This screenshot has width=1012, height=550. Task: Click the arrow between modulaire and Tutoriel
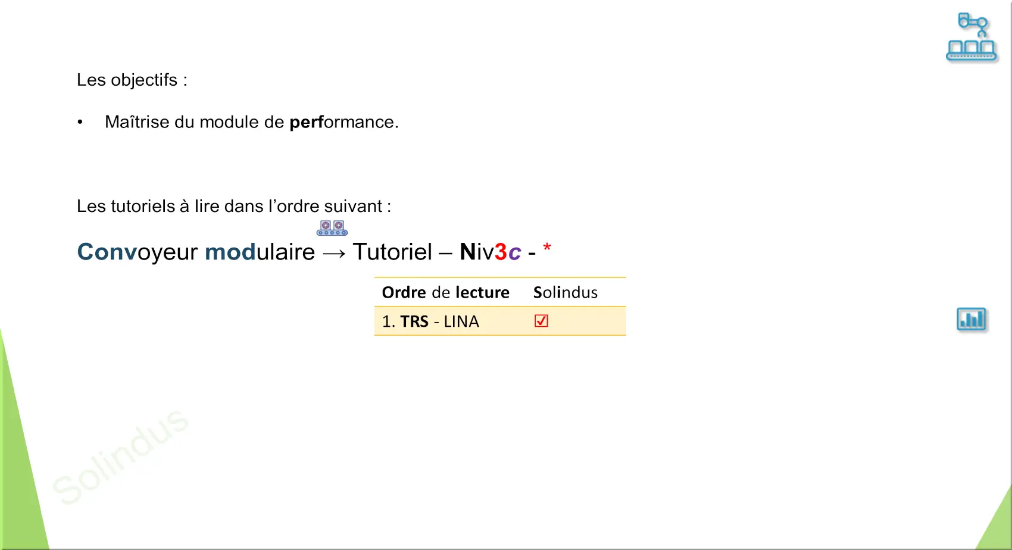coord(334,254)
